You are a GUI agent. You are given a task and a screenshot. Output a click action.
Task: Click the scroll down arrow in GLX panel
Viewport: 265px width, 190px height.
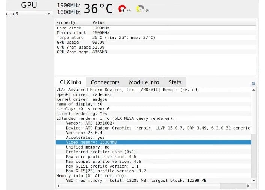pyautogui.click(x=253, y=180)
